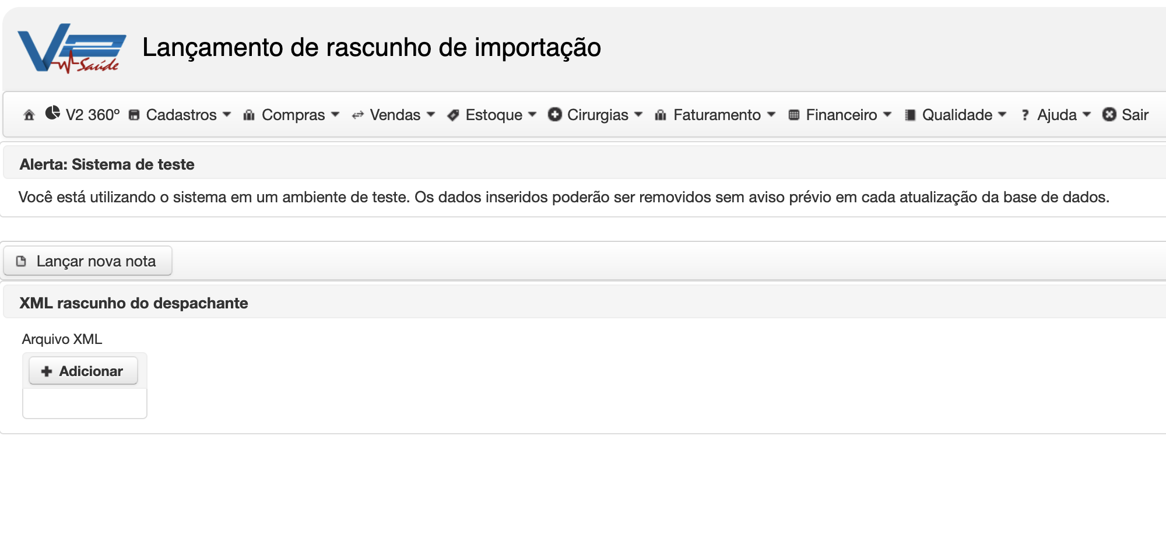This screenshot has width=1166, height=548.
Task: Click the empty Arquivo XML file area
Action: (x=85, y=403)
